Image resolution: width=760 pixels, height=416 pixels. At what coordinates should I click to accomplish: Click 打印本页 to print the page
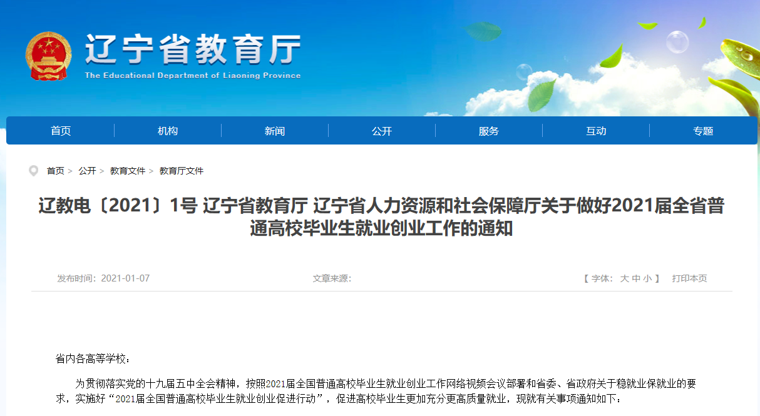689,278
